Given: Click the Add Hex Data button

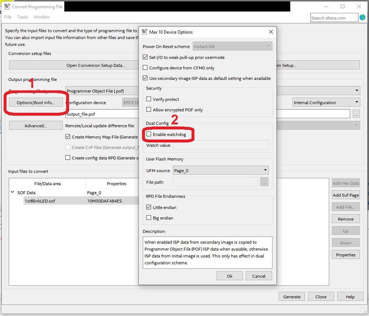Looking at the screenshot, I should 346,183.
